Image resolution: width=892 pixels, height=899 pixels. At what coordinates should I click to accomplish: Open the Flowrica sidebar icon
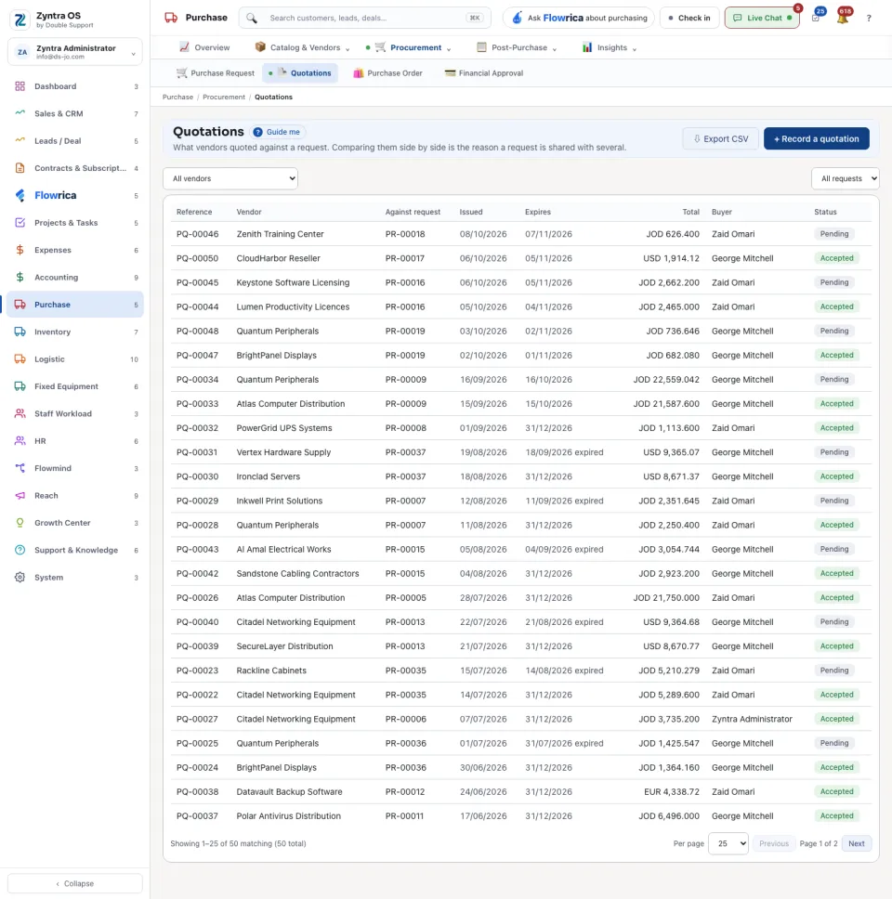click(20, 196)
